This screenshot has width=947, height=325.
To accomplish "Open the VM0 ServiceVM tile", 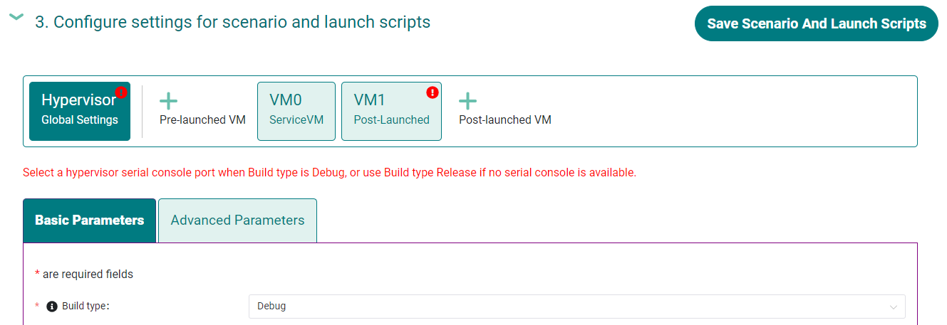I will (x=296, y=111).
